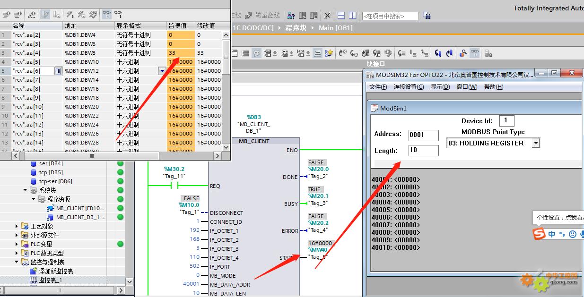Click the cross-reference X icon in top toolbar
This screenshot has width=584, height=297.
tap(327, 16)
